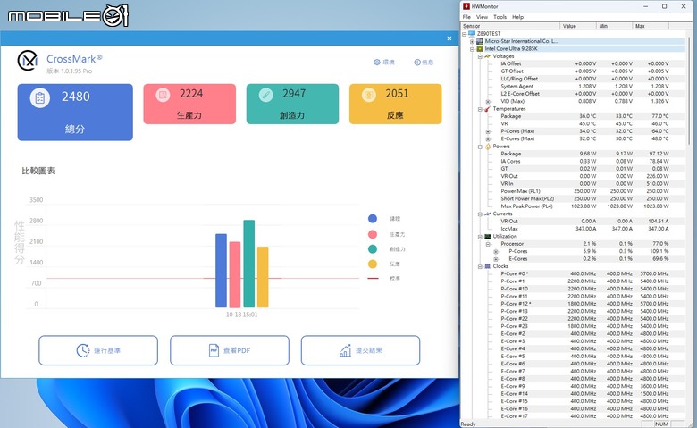Collapse the Intel Core Ultra 9 285K node
Image resolution: width=697 pixels, height=428 pixels.
[x=472, y=49]
